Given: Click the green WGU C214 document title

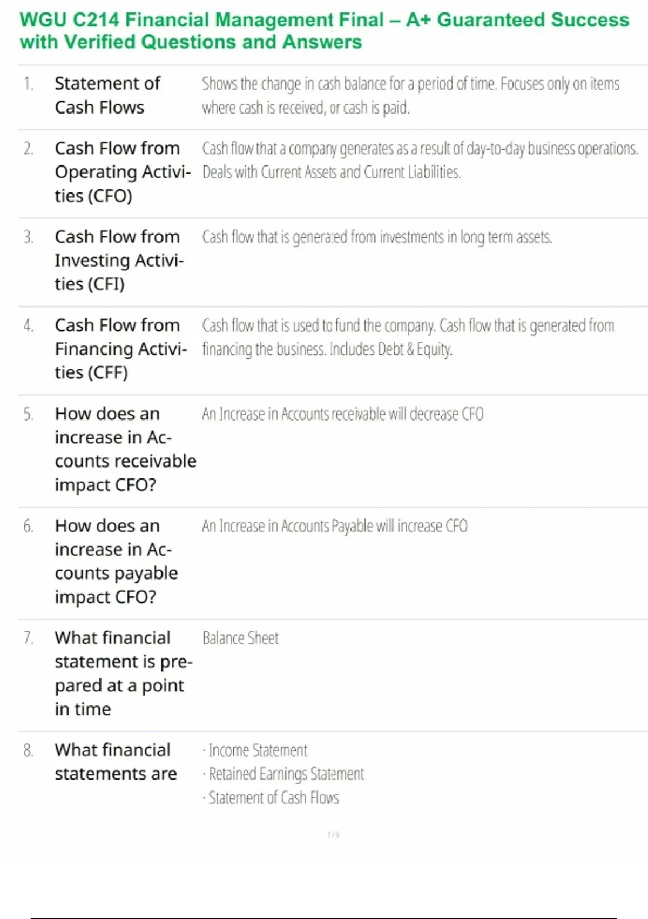Looking at the screenshot, I should [324, 31].
